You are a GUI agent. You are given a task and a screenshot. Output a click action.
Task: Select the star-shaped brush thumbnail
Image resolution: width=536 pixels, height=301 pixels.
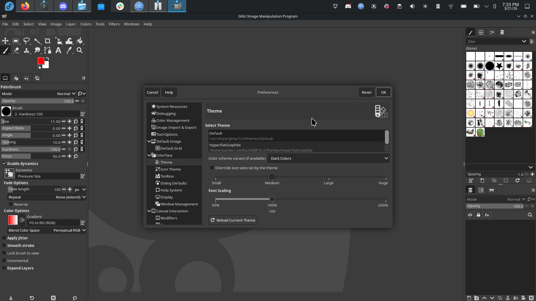500,66
